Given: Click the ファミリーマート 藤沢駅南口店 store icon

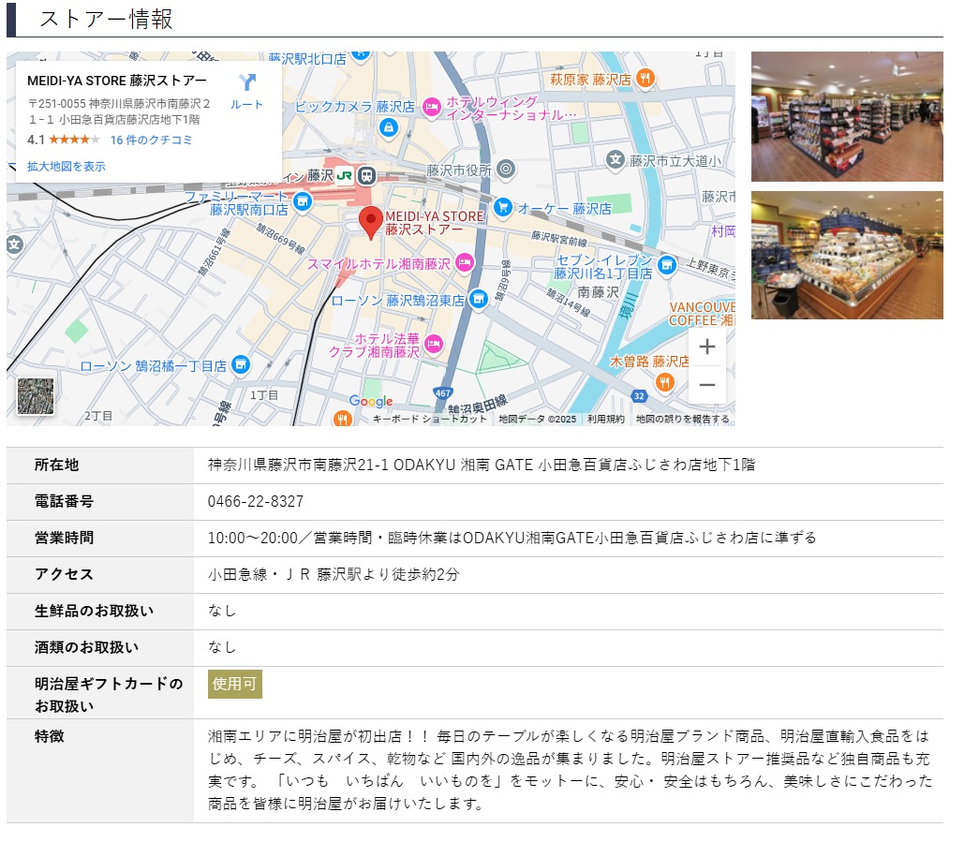Looking at the screenshot, I should (x=303, y=201).
